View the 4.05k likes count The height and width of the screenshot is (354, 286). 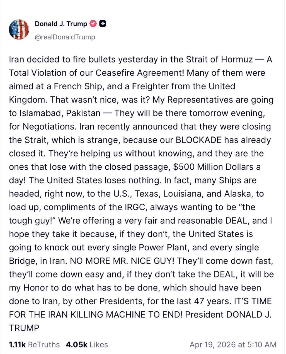click(x=76, y=345)
